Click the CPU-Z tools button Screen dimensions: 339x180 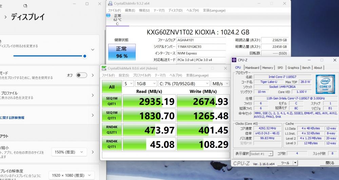tap(285, 163)
